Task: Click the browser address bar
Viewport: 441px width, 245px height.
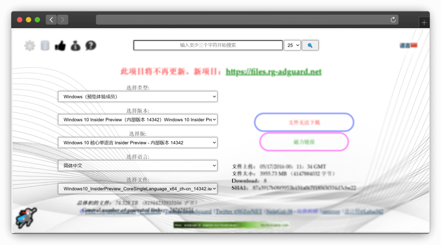Action: [x=247, y=20]
